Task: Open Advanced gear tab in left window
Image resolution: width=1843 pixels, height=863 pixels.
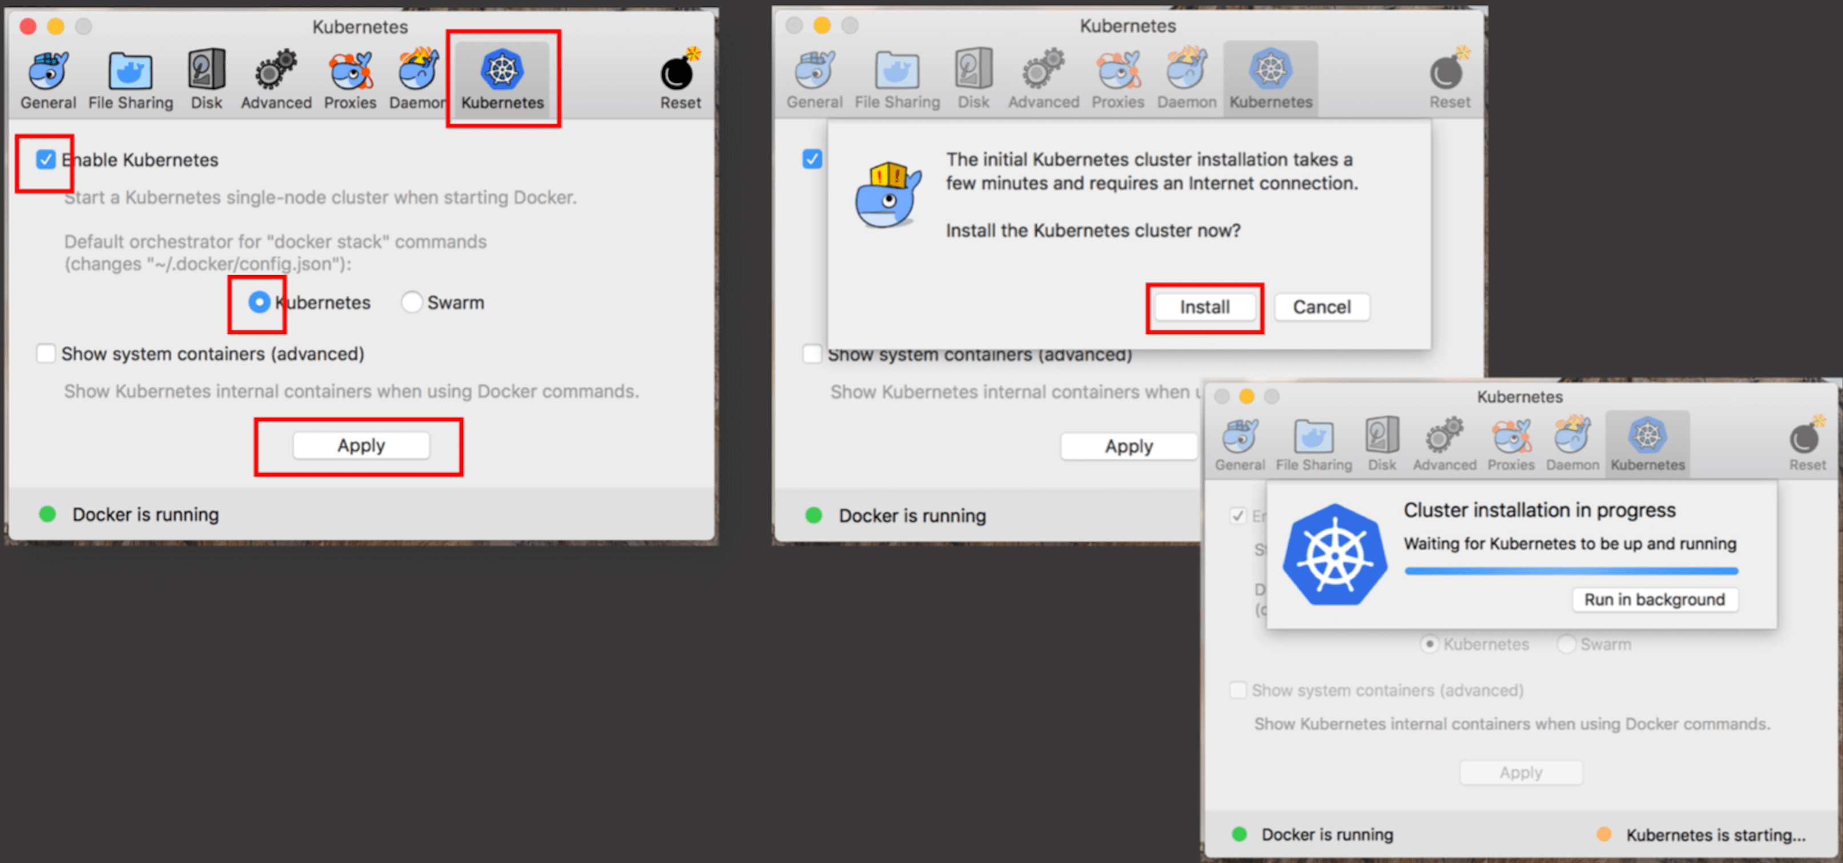Action: click(x=276, y=79)
